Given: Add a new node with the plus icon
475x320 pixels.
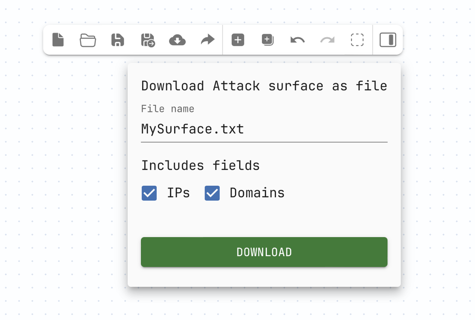Looking at the screenshot, I should coord(237,40).
